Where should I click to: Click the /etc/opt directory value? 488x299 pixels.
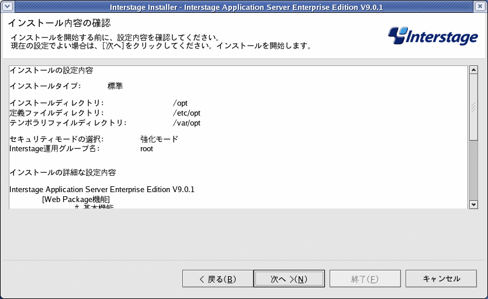[x=186, y=113]
